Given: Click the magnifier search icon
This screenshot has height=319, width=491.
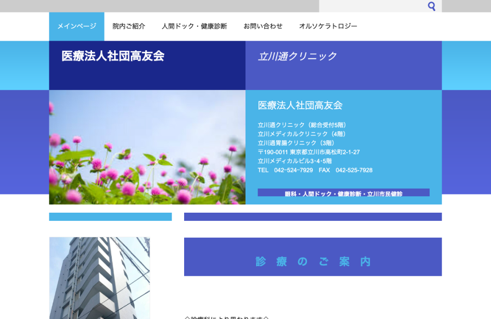Looking at the screenshot, I should 432,6.
